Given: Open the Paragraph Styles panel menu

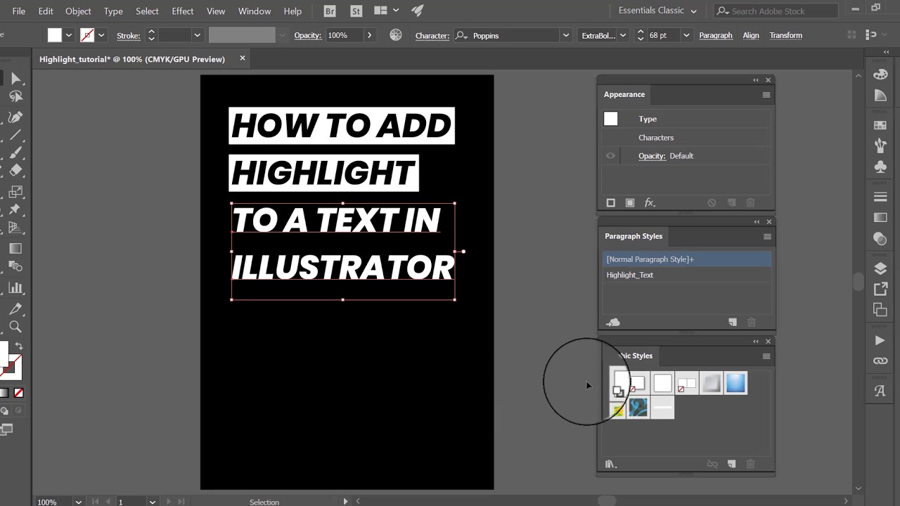Looking at the screenshot, I should tap(766, 237).
